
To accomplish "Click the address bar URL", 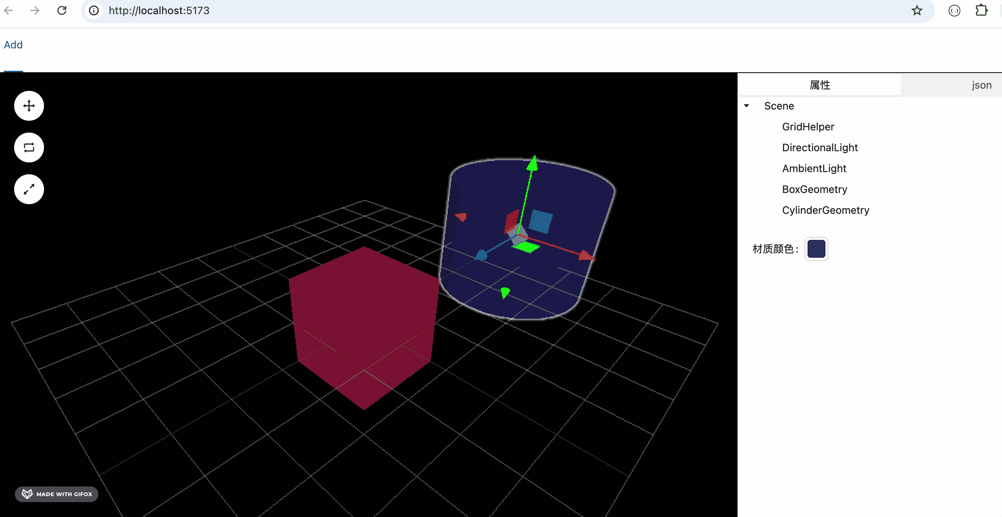I will [x=159, y=10].
